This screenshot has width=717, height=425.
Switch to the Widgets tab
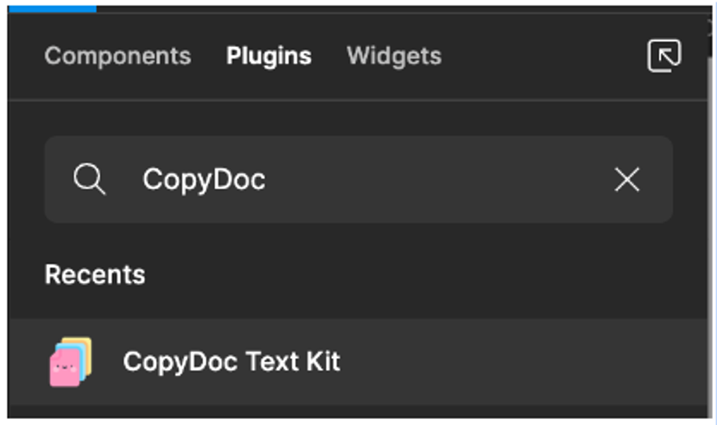coord(396,56)
